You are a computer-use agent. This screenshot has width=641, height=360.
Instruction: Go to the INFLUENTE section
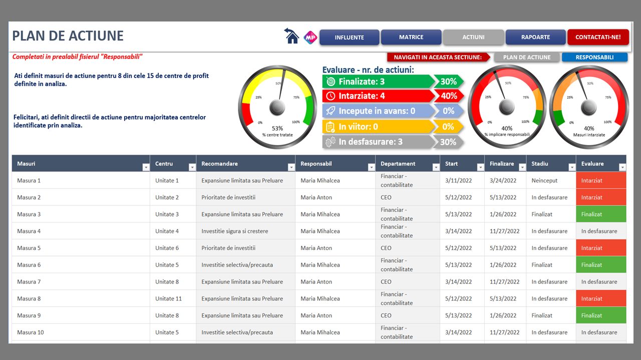pyautogui.click(x=349, y=37)
